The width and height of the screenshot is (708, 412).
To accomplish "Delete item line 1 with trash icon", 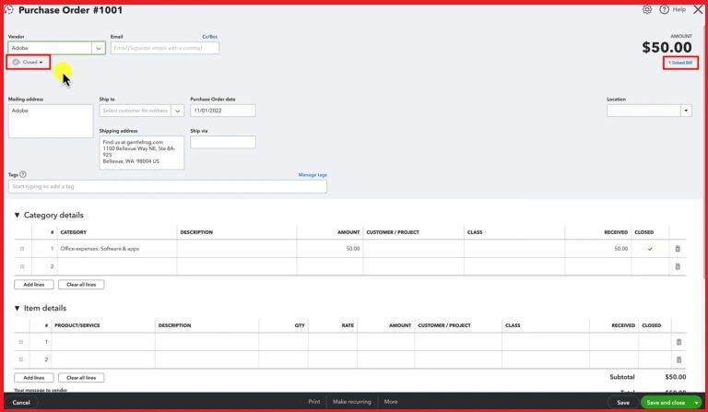I will (678, 342).
